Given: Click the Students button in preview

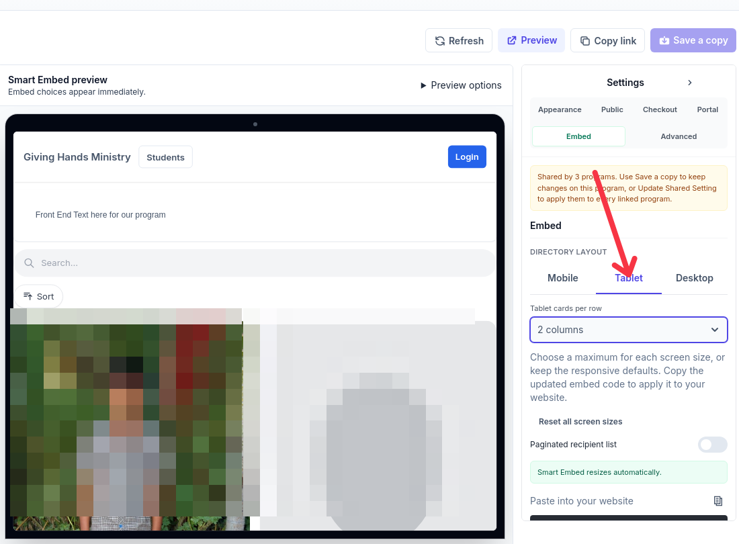Looking at the screenshot, I should (x=165, y=157).
